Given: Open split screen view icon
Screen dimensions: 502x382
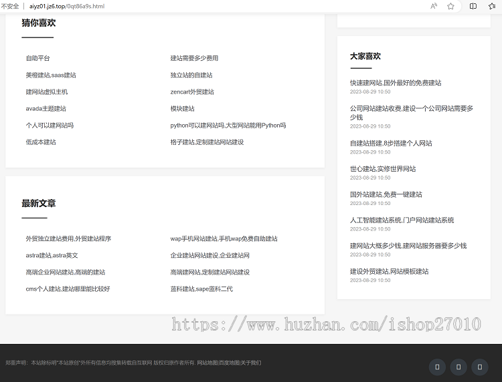Looking at the screenshot, I should pos(473,6).
